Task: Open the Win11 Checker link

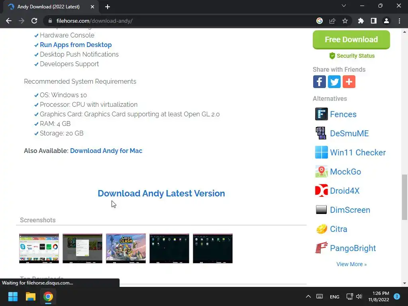Action: click(x=358, y=153)
